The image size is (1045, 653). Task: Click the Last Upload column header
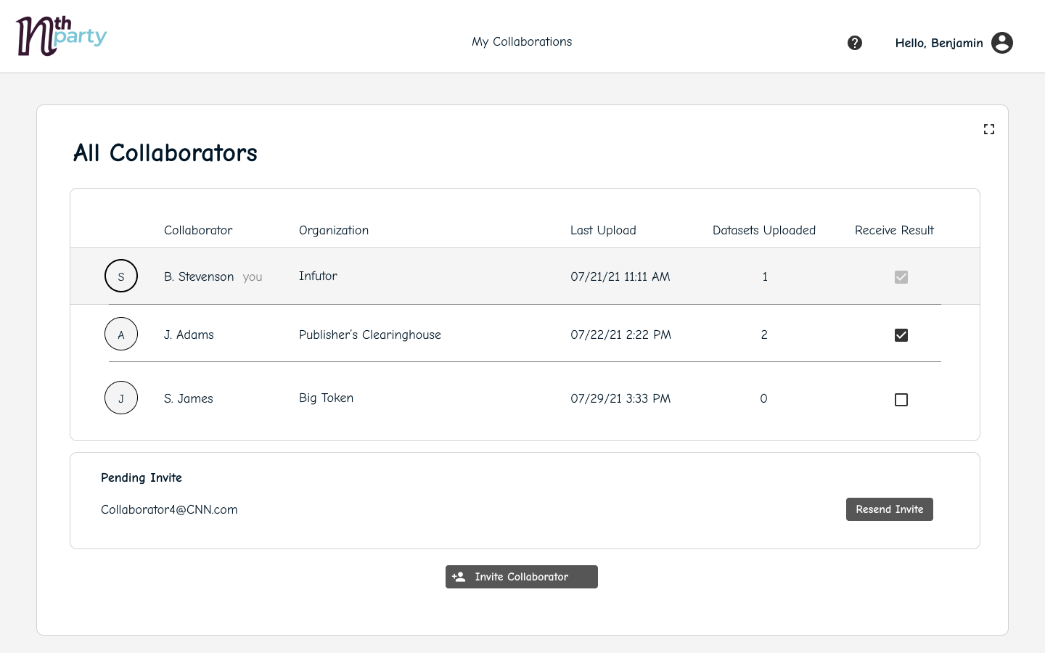pyautogui.click(x=603, y=230)
